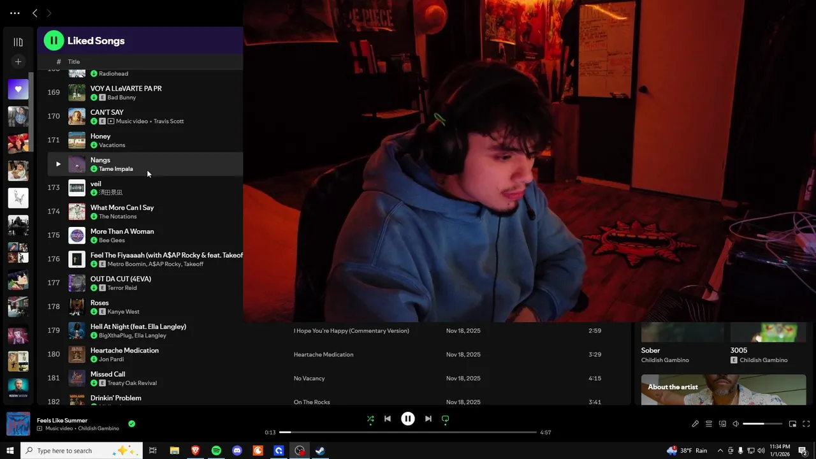Seek along the song progress bar
The width and height of the screenshot is (816, 459).
[409, 432]
